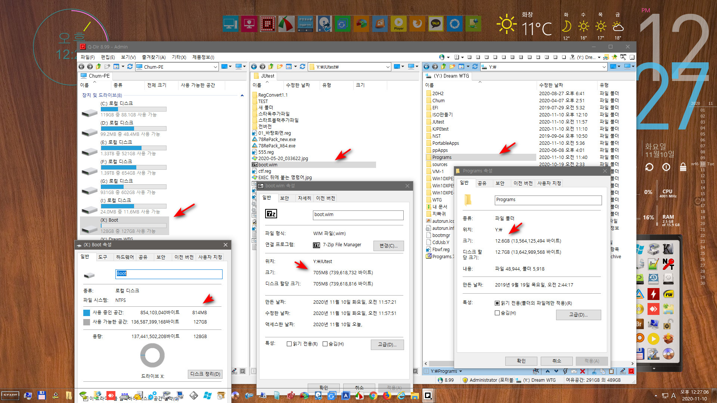
Task: Expand Y:\Programs path dropdown in status bar
Action: pyautogui.click(x=460, y=371)
